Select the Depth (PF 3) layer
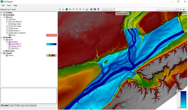188x110 pixels. 16,44
